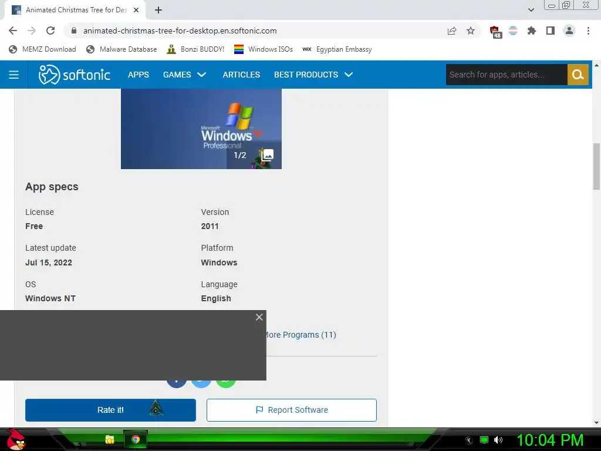
Task: Expand the BEST PRODUCTS dropdown
Action: click(313, 75)
